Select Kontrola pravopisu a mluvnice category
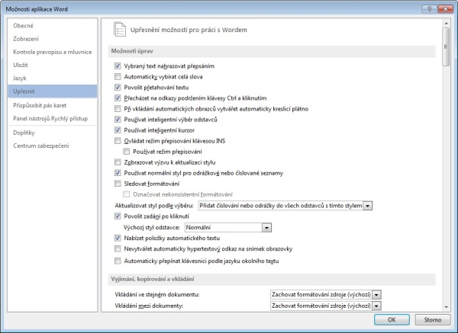This screenshot has height=333, width=458. (52, 52)
